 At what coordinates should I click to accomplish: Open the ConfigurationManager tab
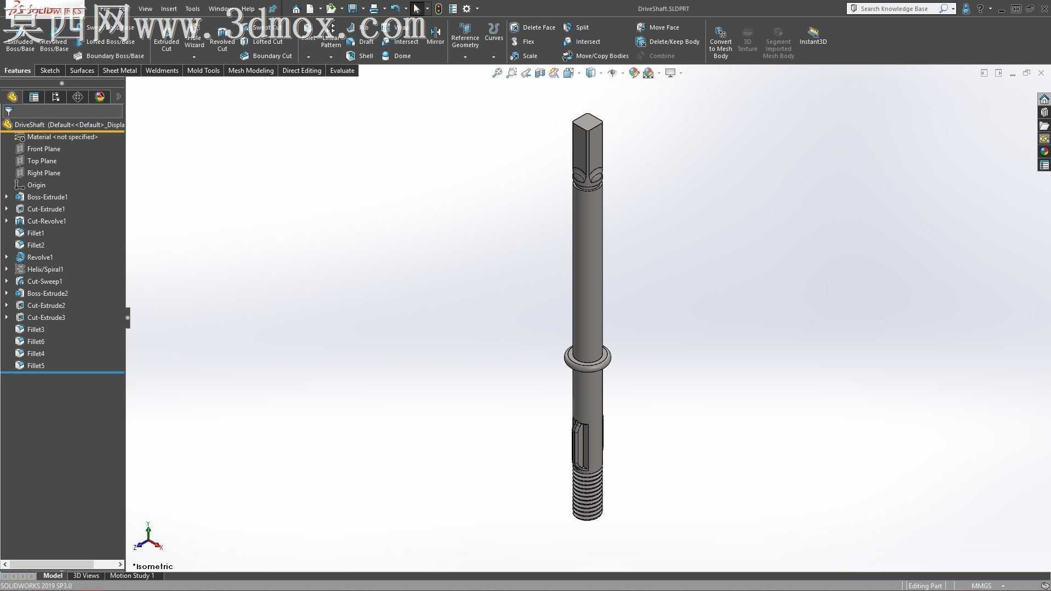pyautogui.click(x=56, y=97)
